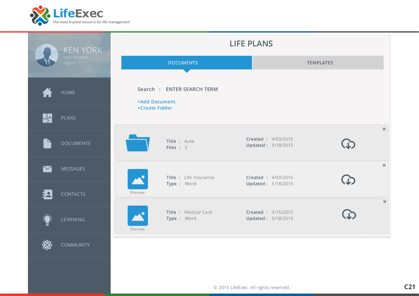Click the Contacts address book icon
Screen dimensions: 419x296
point(47,194)
